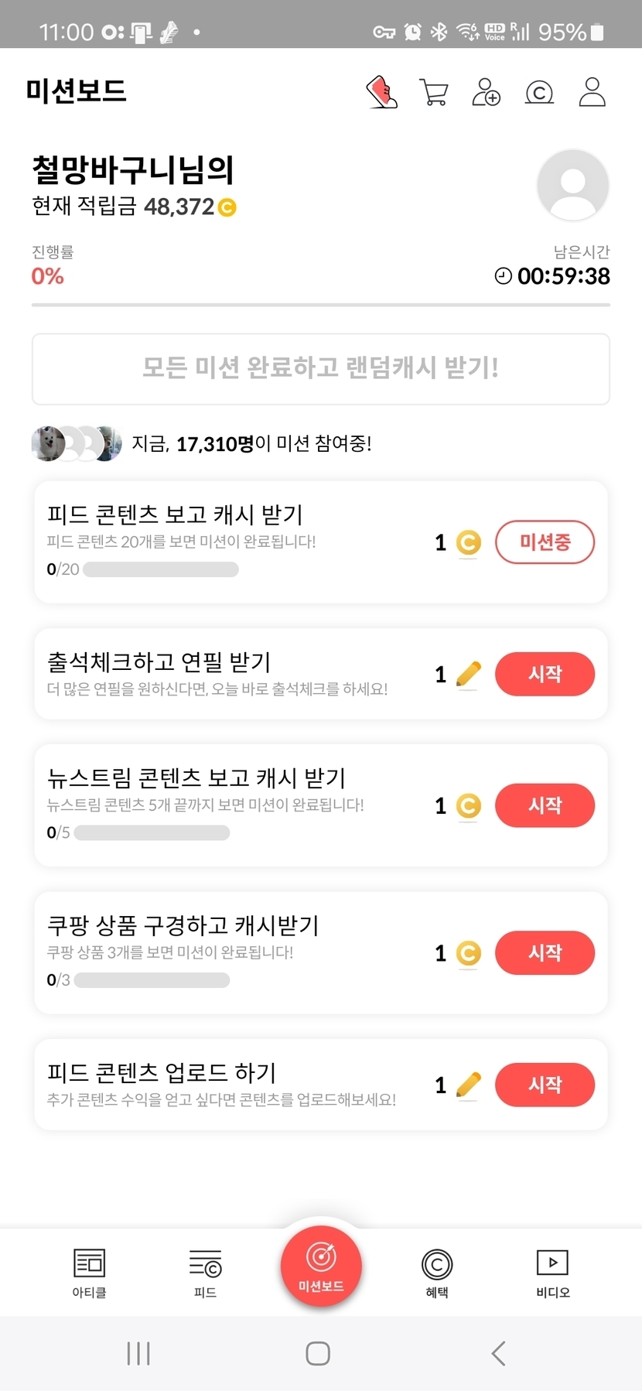Tap the feed content 0/20 progress bar
The width and height of the screenshot is (642, 1391).
coord(160,570)
